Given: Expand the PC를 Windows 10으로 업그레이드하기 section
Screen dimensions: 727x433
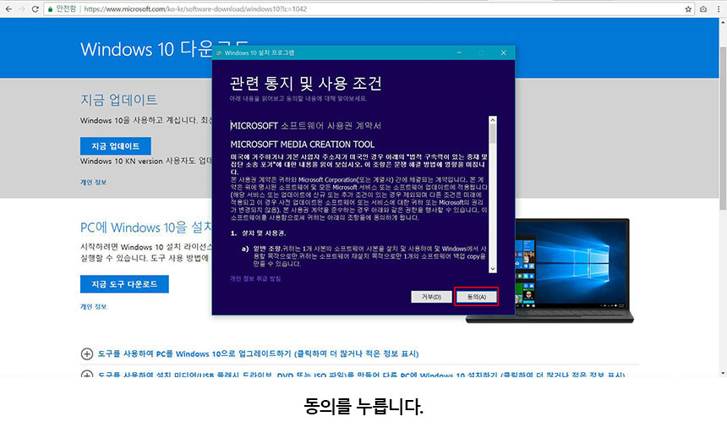Looking at the screenshot, I should pos(87,354).
